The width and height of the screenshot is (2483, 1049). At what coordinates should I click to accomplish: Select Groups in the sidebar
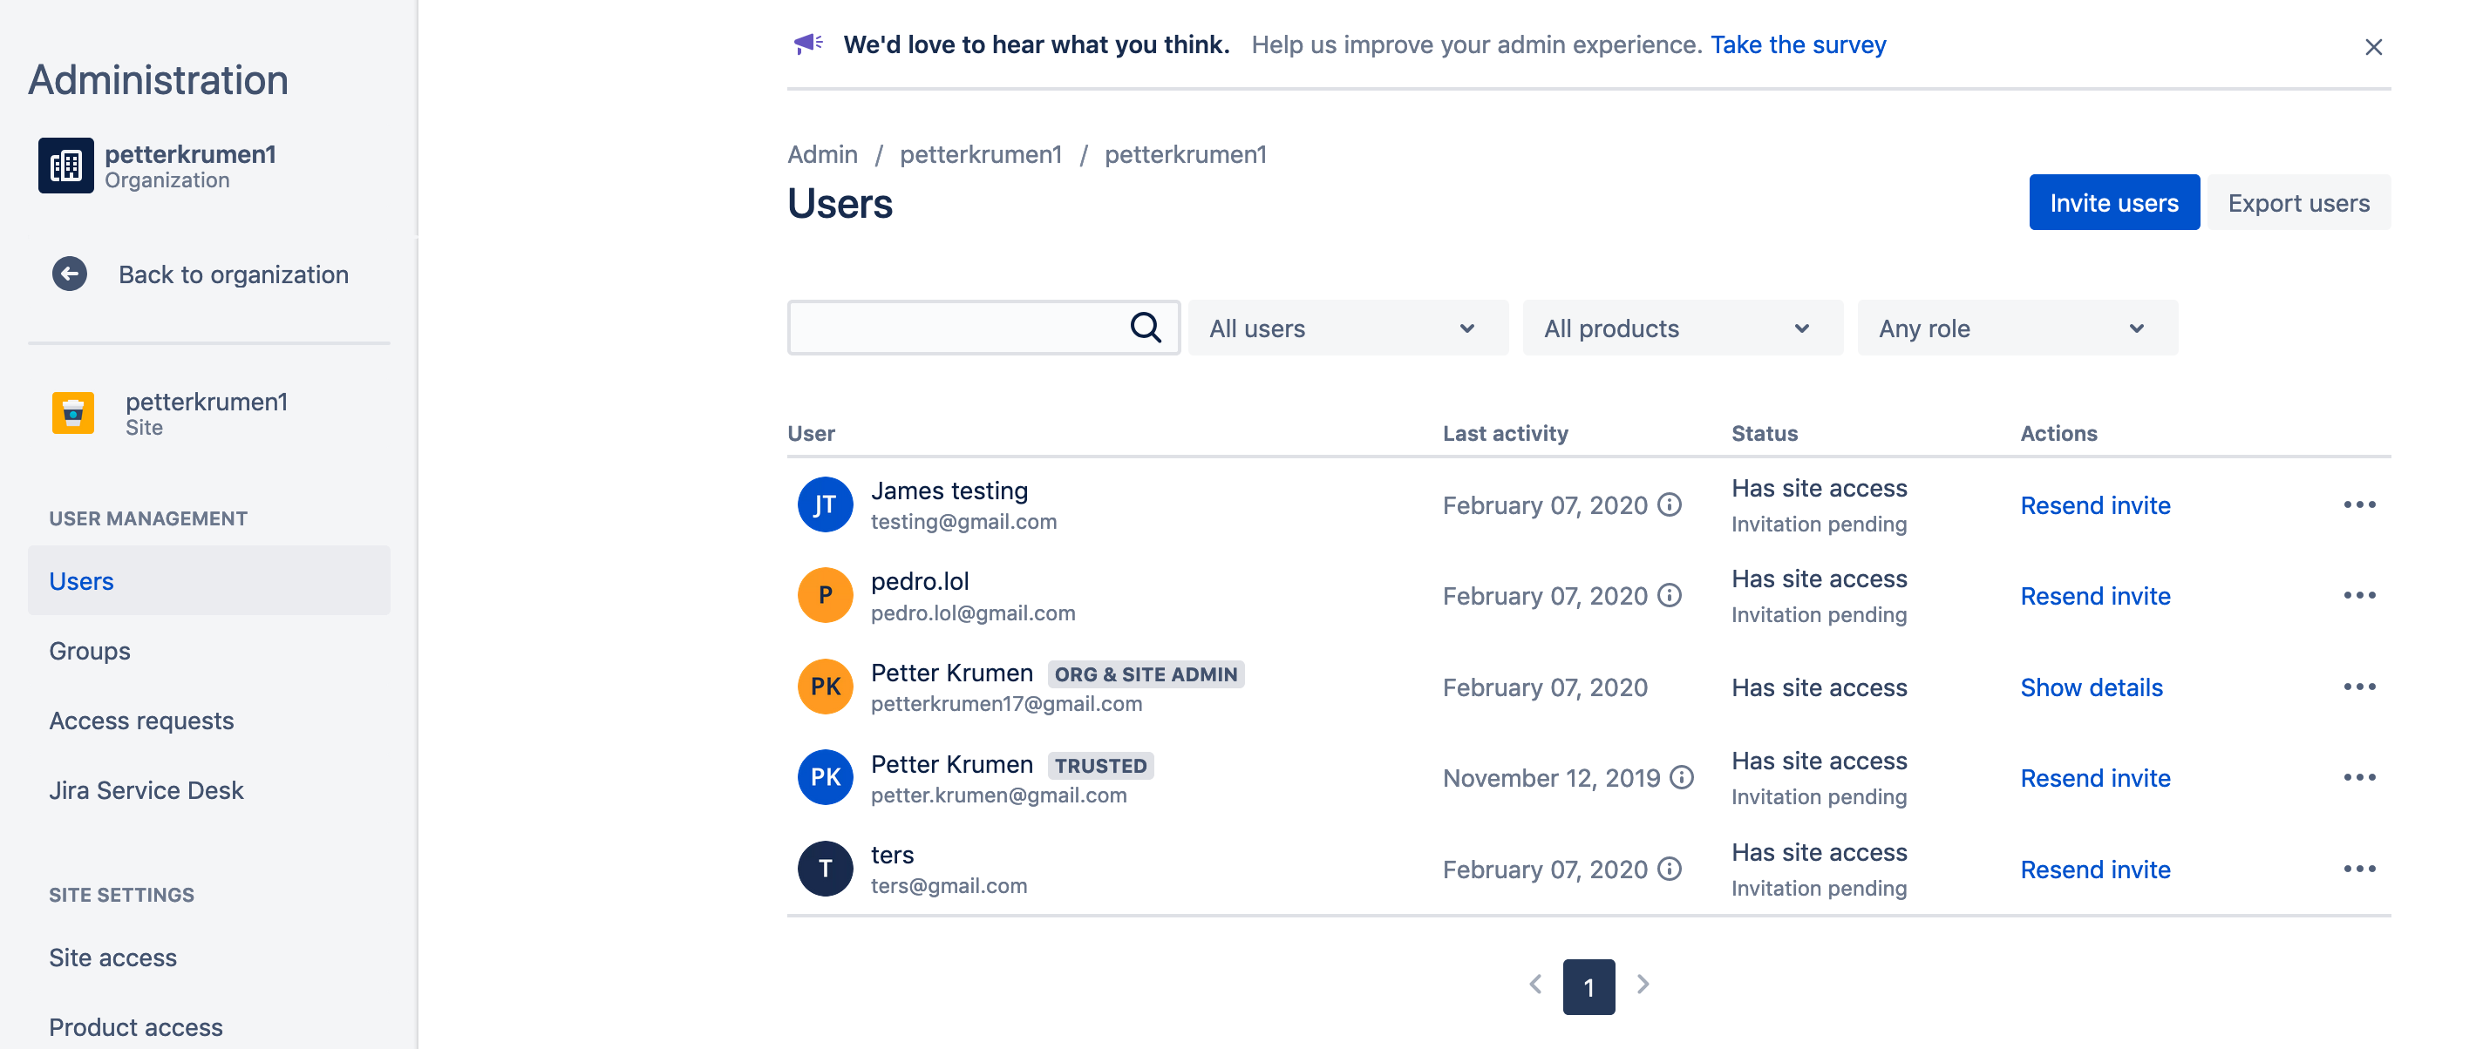[x=89, y=650]
